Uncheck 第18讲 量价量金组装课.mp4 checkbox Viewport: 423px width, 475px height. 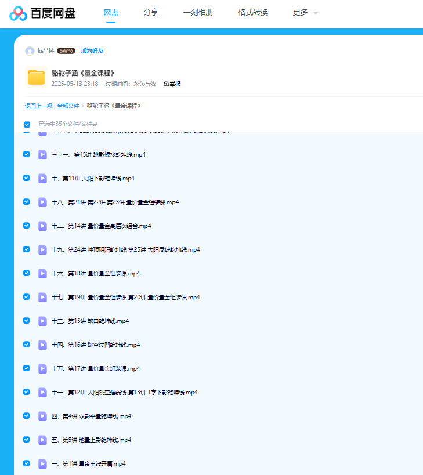(27, 273)
